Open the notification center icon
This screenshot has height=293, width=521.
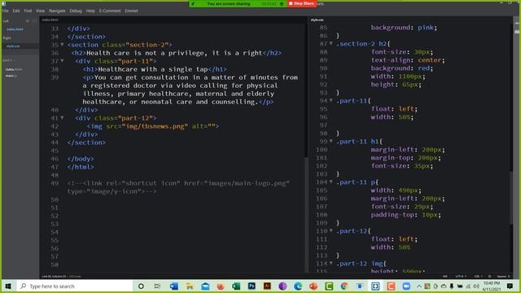pyautogui.click(x=510, y=286)
